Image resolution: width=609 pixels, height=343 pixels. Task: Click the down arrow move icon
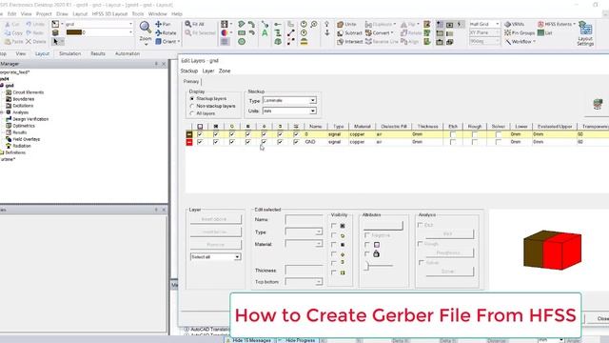(x=327, y=33)
